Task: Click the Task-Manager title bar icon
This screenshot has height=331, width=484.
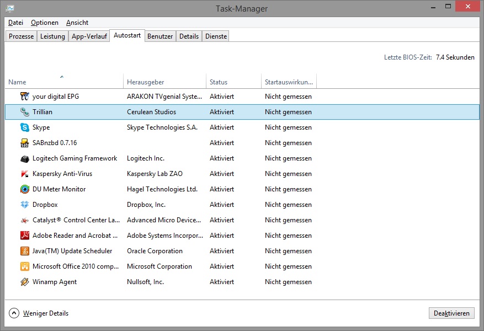Action: coord(10,8)
